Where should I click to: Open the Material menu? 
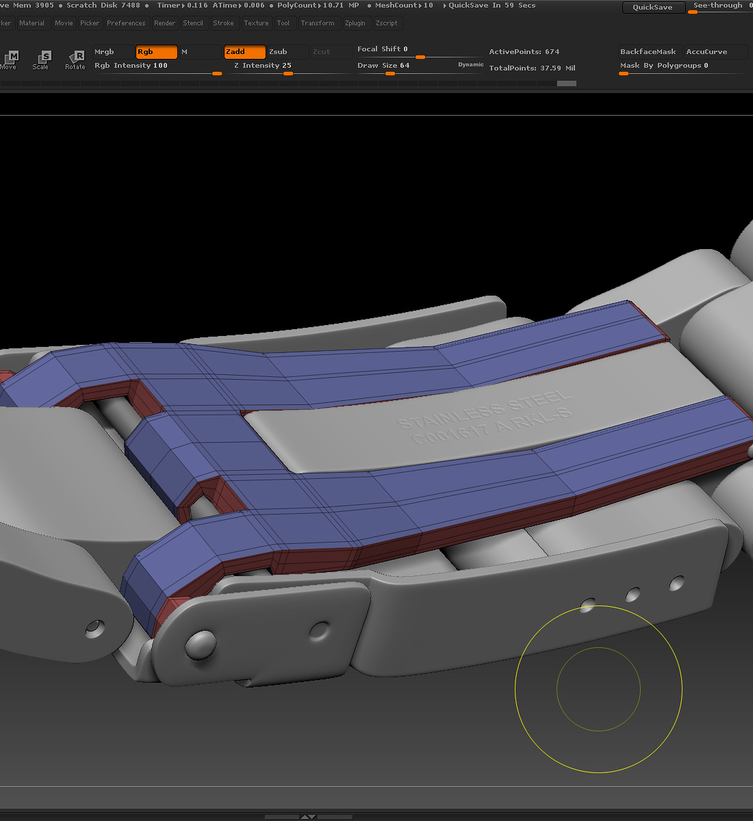[32, 23]
